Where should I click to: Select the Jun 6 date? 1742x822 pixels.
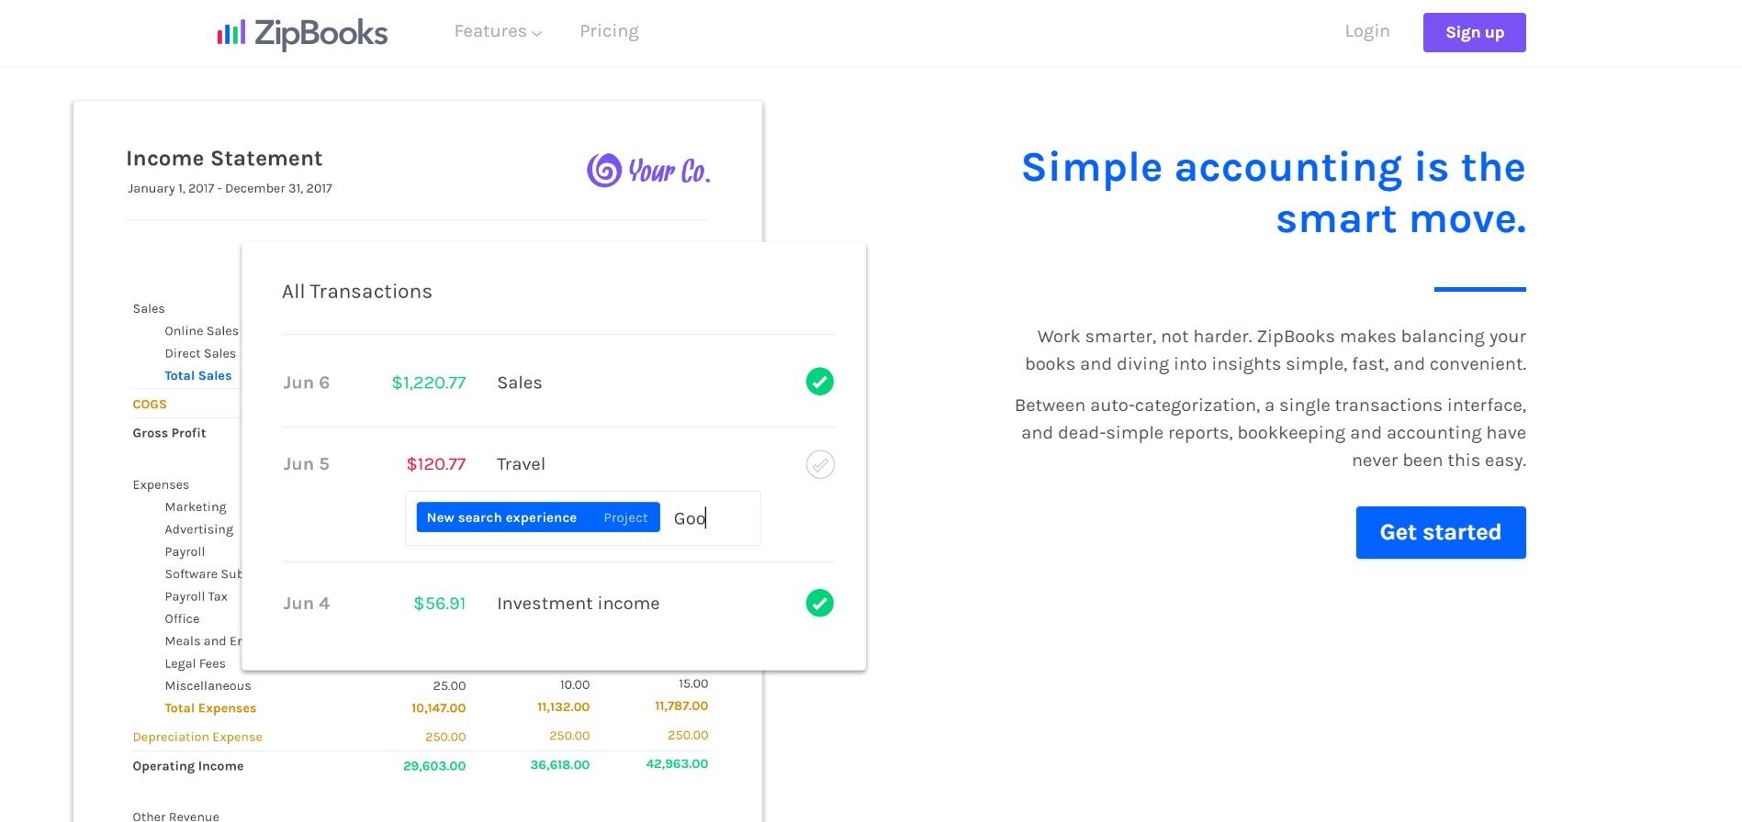[306, 383]
